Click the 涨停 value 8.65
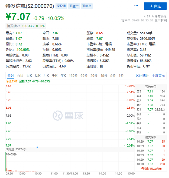The width and height of the screenshot is (169, 178). tap(99, 33)
